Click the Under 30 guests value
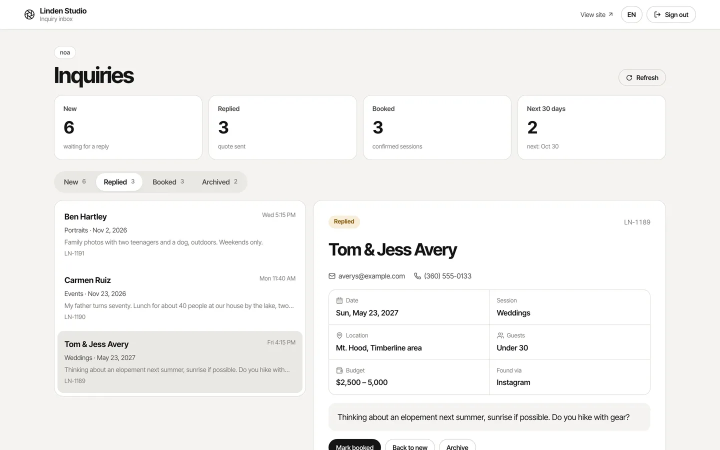The height and width of the screenshot is (450, 720). click(512, 348)
